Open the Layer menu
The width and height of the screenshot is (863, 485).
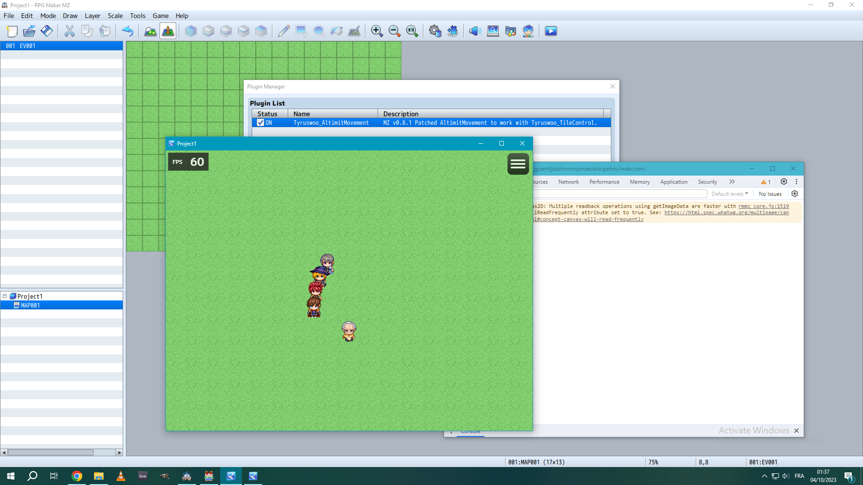tap(93, 16)
